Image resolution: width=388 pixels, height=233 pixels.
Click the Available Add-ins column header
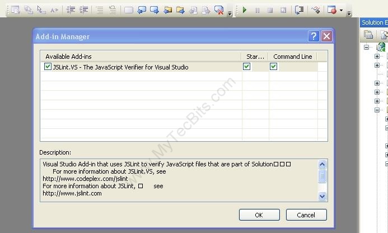pyautogui.click(x=141, y=57)
